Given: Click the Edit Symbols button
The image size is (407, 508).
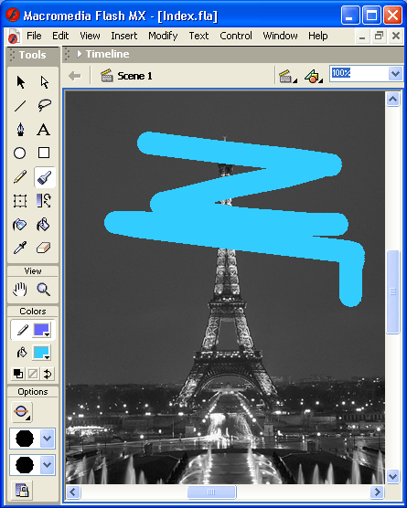Looking at the screenshot, I should pyautogui.click(x=314, y=77).
